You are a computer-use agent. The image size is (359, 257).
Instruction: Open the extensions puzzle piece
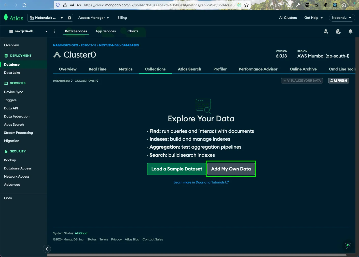point(344,5)
